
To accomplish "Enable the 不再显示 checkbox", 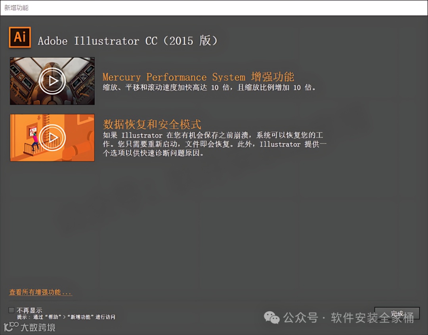I will [x=11, y=310].
